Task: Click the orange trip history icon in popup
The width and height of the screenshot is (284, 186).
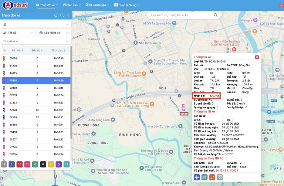Action: (212, 177)
